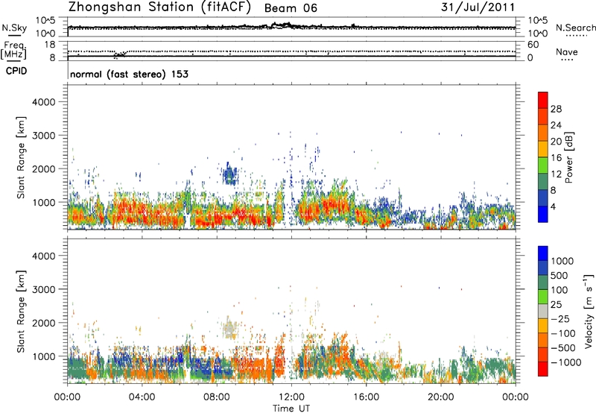
Task: Click the '16:00' time tick label
Action: [x=366, y=397]
